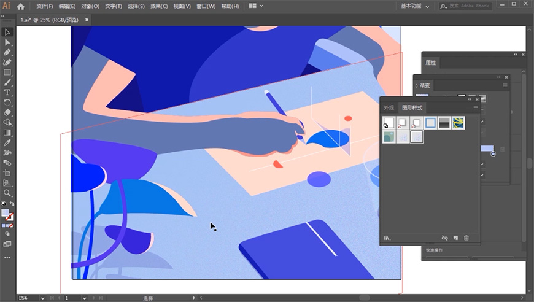This screenshot has height=302, width=534.
Task: Select the Width/Warp tool
Action: 7,152
